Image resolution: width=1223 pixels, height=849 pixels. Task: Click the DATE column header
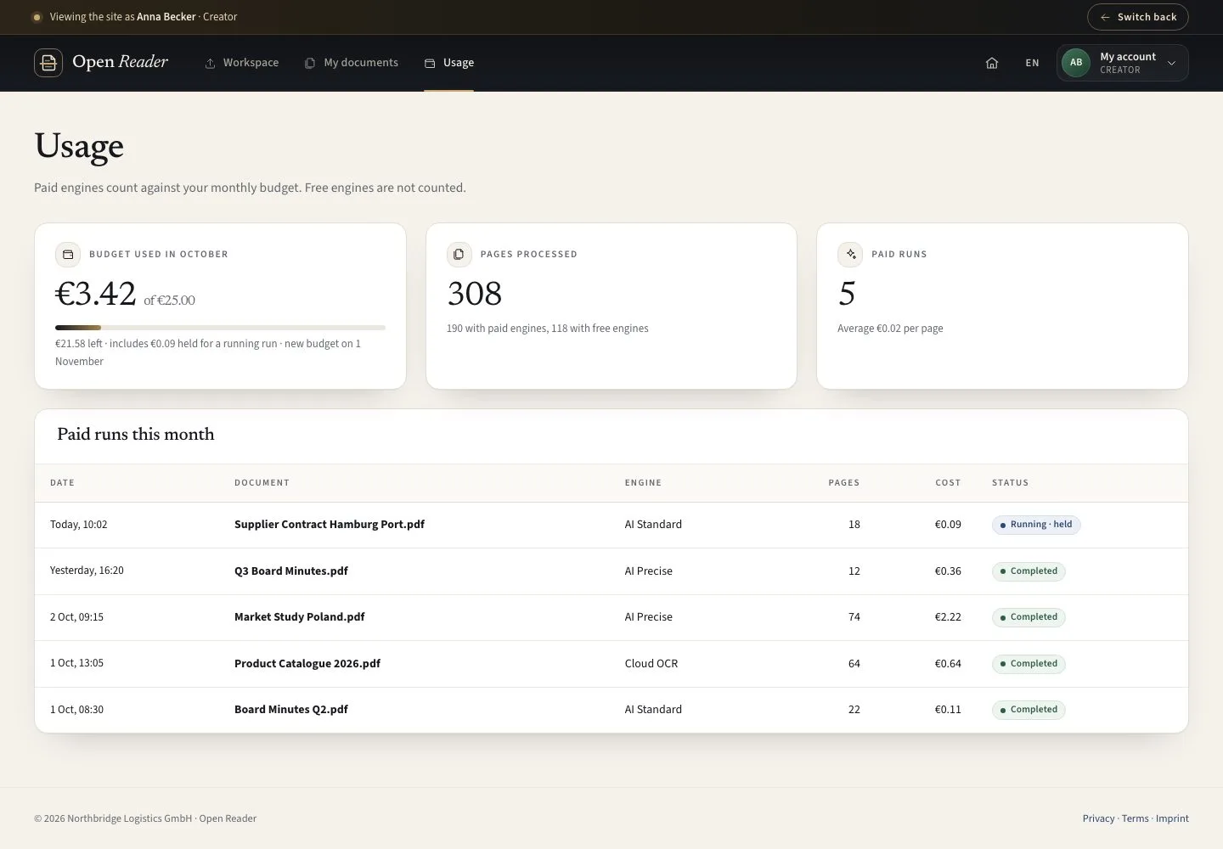coord(62,483)
